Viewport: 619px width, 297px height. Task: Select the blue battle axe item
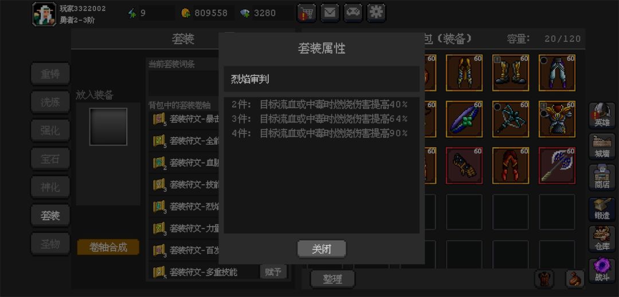point(557,165)
